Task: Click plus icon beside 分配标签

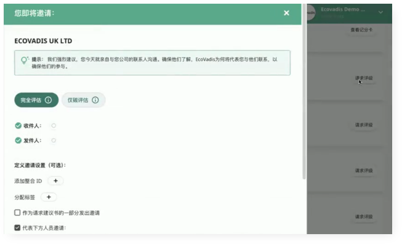Action: point(49,197)
